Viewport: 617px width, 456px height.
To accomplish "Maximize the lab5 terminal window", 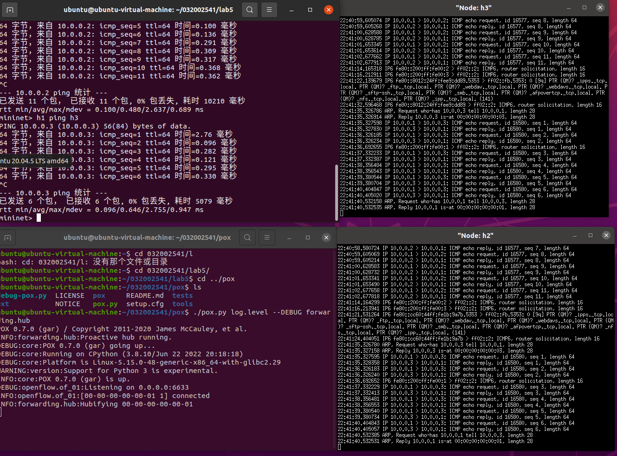I will pos(310,10).
